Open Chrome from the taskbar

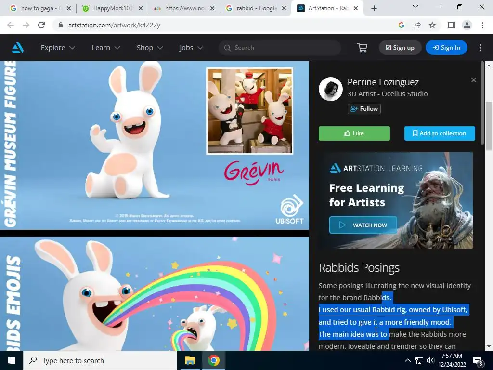click(213, 360)
